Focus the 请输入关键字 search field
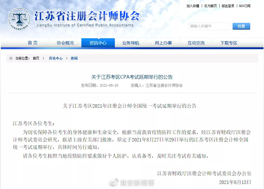 (209, 26)
